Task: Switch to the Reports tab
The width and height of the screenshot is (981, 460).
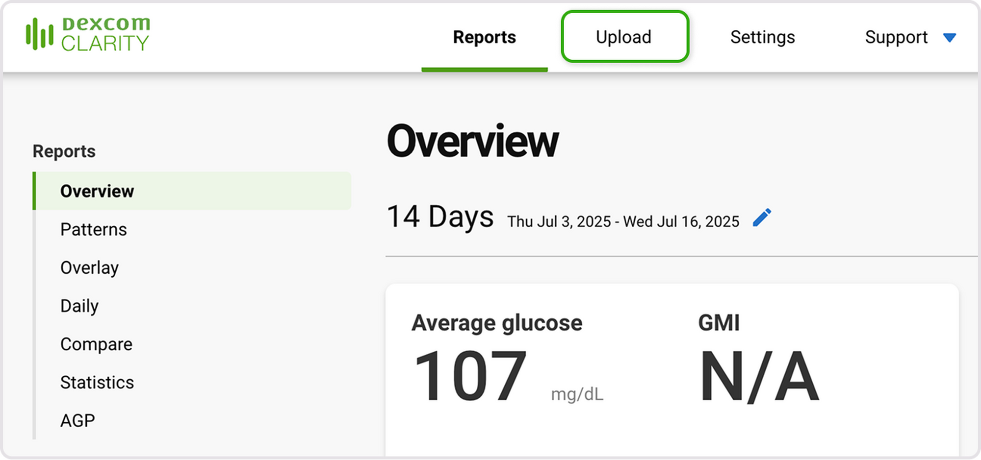Action: 484,37
